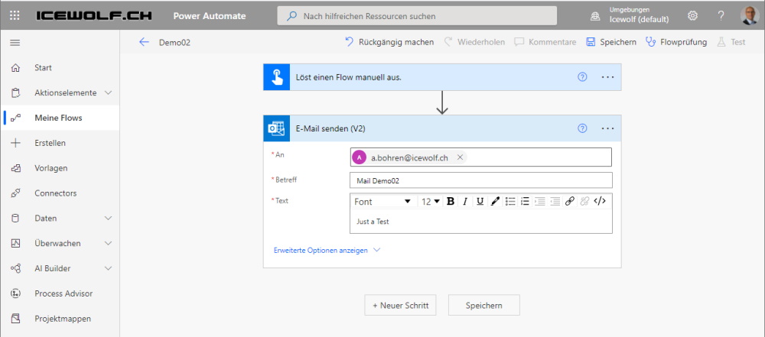
Task: Toggle bold formatting in text editor
Action: (451, 202)
